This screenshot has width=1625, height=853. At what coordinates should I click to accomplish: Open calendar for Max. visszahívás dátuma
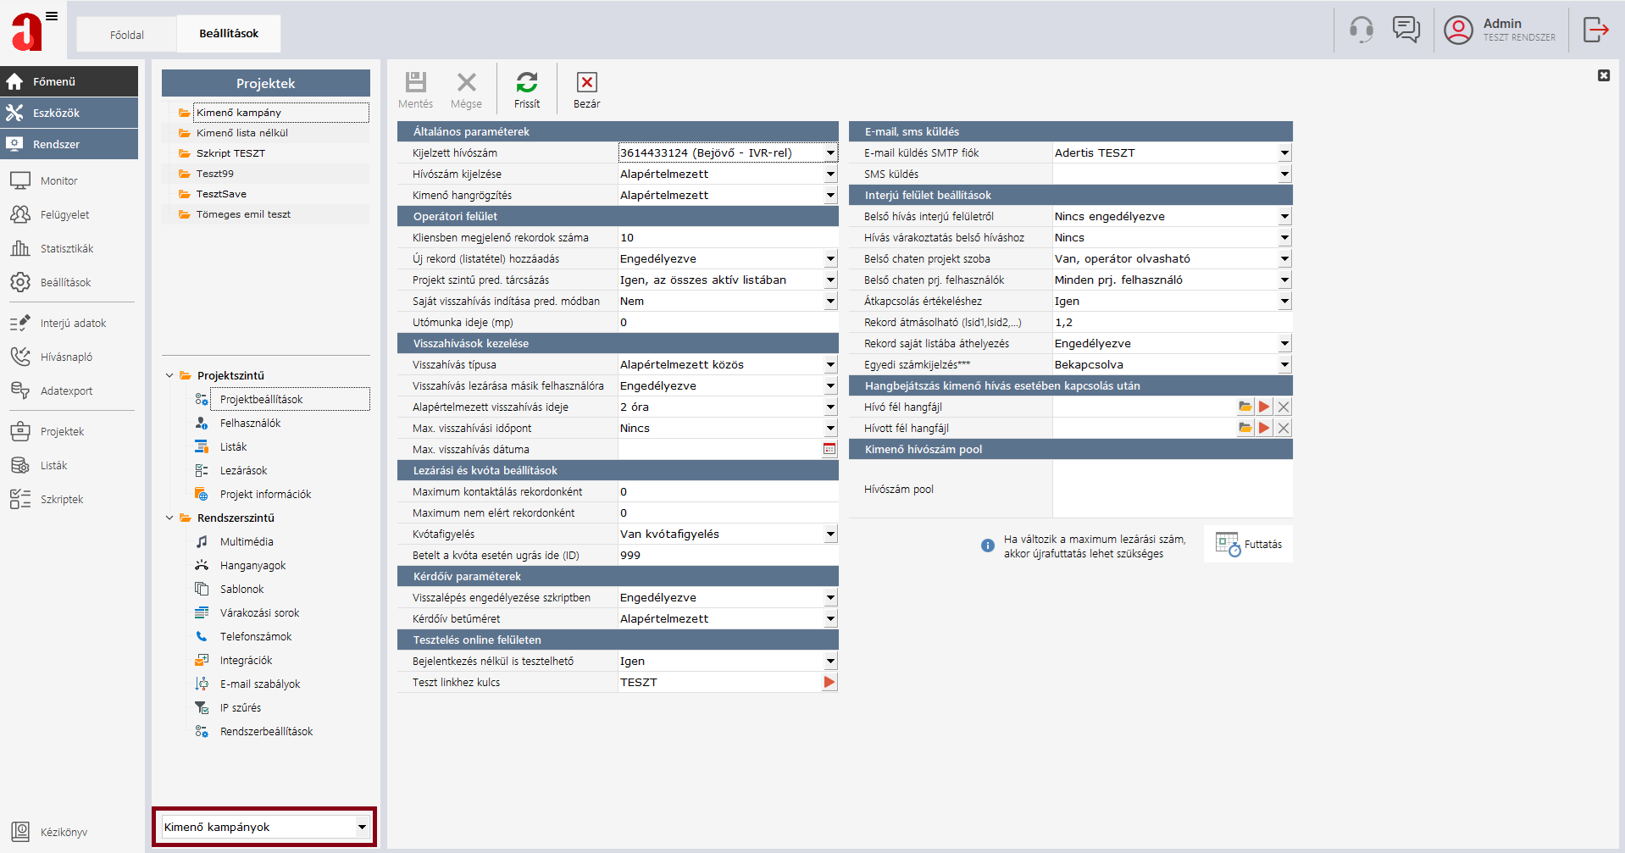click(x=829, y=450)
